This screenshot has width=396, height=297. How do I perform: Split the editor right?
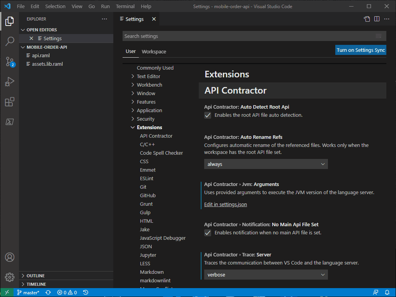377,19
